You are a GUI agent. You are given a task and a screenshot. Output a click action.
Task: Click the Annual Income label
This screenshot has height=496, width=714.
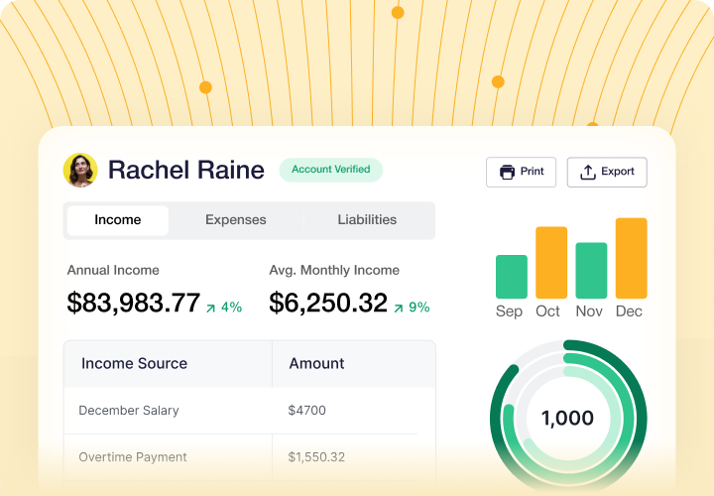(x=113, y=270)
